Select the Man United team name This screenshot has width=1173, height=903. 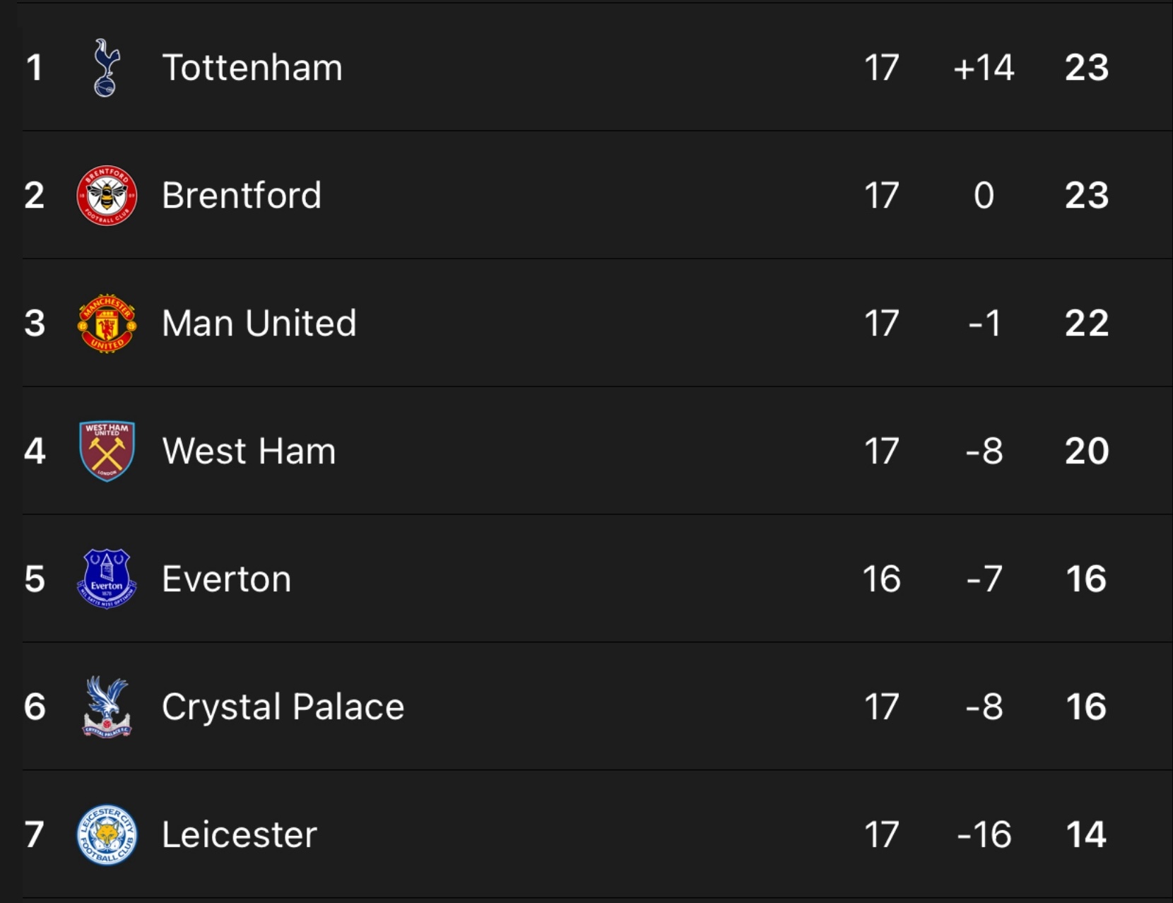(259, 324)
